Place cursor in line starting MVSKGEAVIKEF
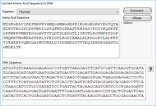 coord(61,24)
